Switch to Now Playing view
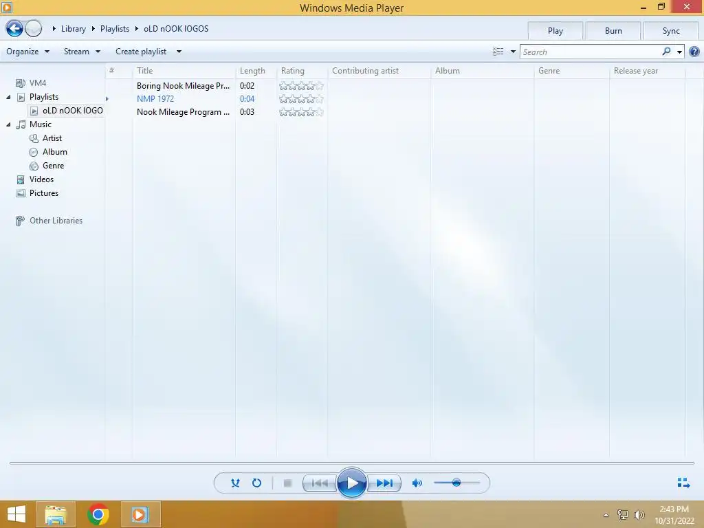This screenshot has width=704, height=528. point(683,483)
